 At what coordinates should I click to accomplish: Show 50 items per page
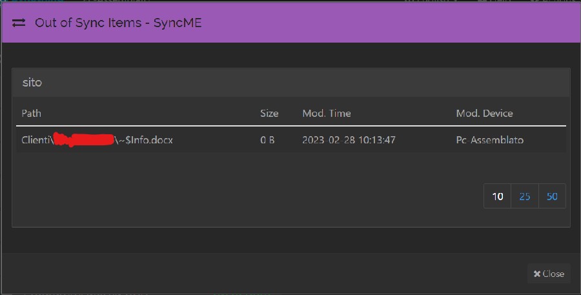(552, 196)
